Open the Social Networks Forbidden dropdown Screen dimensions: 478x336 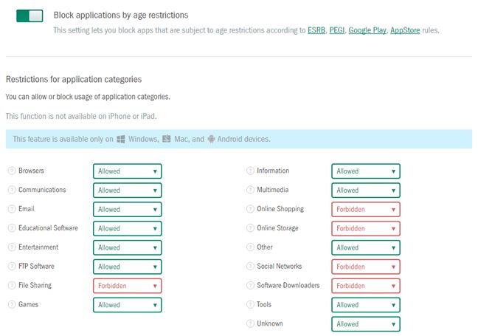point(366,267)
